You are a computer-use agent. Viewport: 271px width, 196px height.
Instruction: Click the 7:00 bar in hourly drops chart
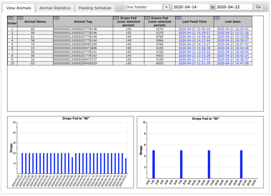click(181, 164)
